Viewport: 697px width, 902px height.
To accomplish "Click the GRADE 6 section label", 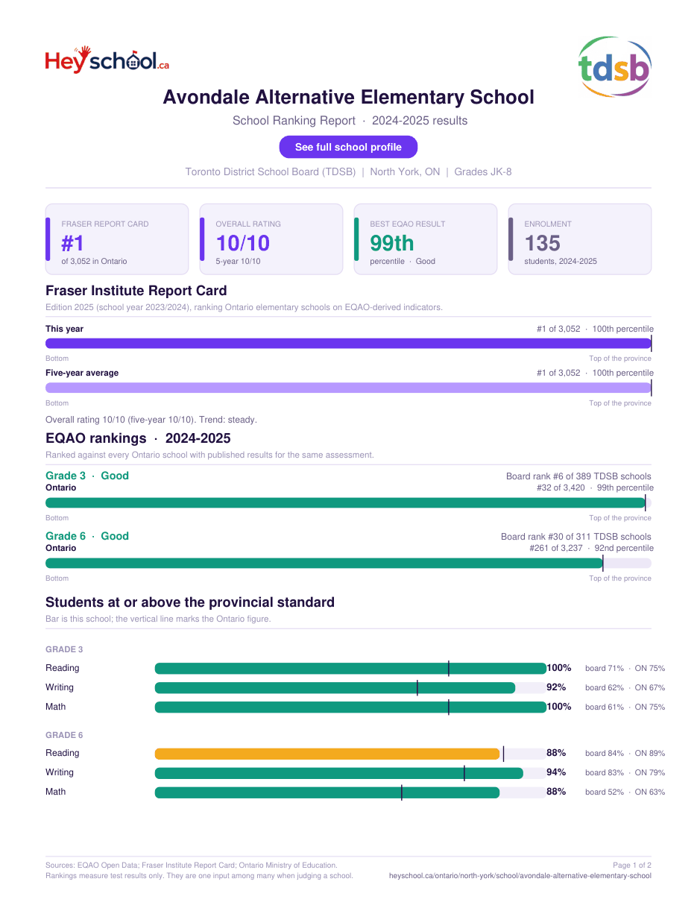I will click(64, 735).
